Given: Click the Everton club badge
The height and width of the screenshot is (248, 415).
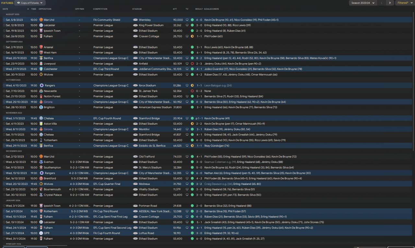Looking at the screenshot, I should tap(41, 162).
